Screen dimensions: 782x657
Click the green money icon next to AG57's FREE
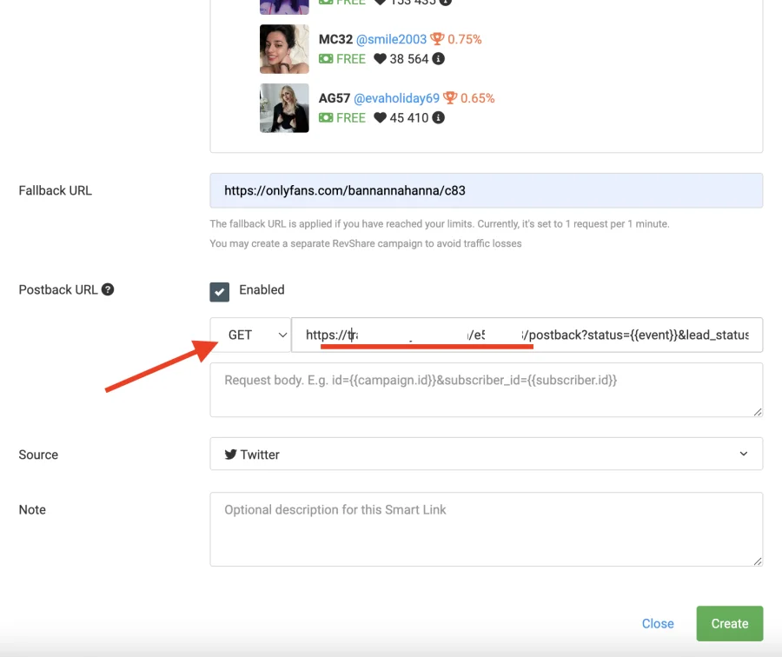pyautogui.click(x=326, y=118)
